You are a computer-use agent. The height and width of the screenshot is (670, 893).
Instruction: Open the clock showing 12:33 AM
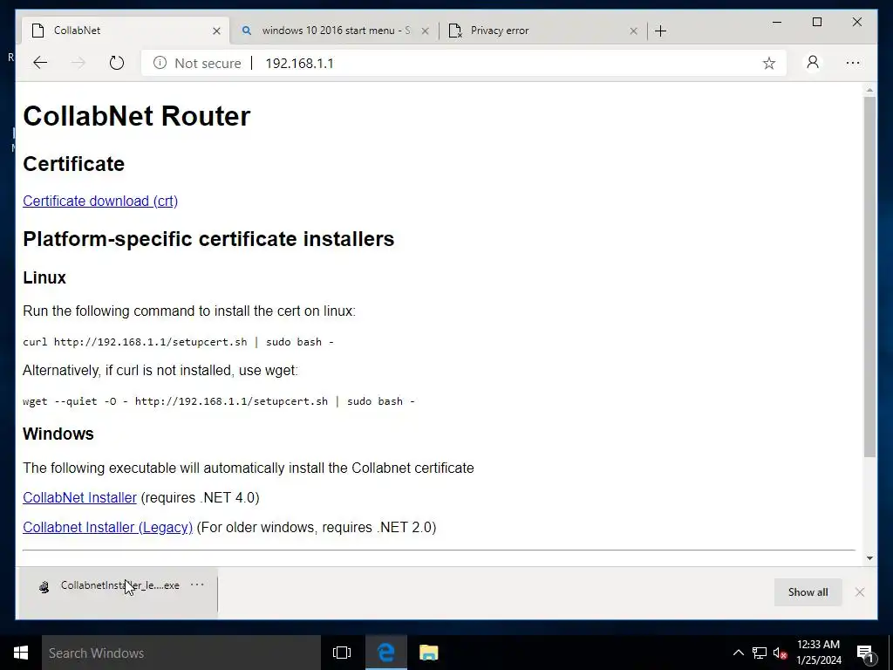(x=818, y=653)
